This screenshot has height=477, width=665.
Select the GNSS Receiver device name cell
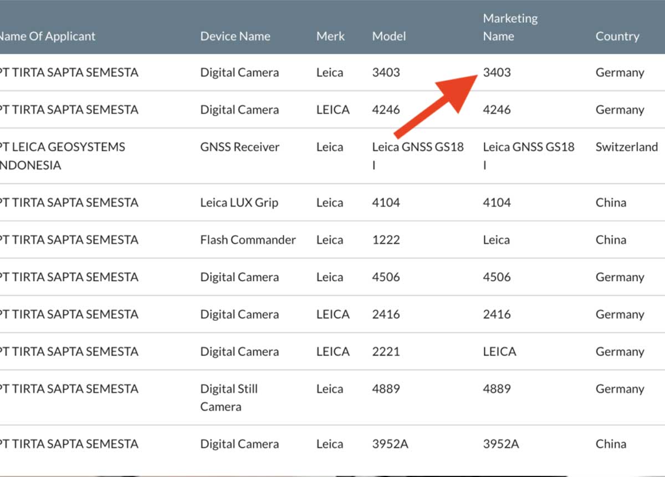(x=239, y=147)
